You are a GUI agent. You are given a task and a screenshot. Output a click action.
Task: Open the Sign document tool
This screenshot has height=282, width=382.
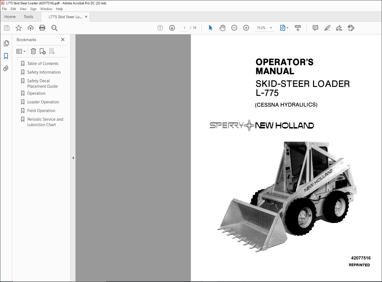(x=339, y=28)
